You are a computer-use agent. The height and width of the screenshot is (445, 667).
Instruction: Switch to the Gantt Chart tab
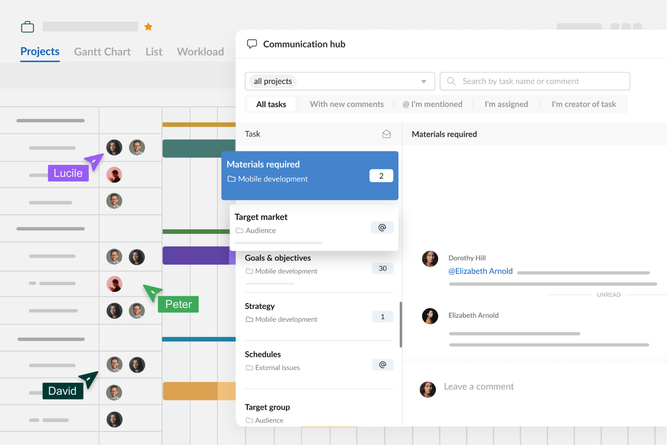point(102,52)
